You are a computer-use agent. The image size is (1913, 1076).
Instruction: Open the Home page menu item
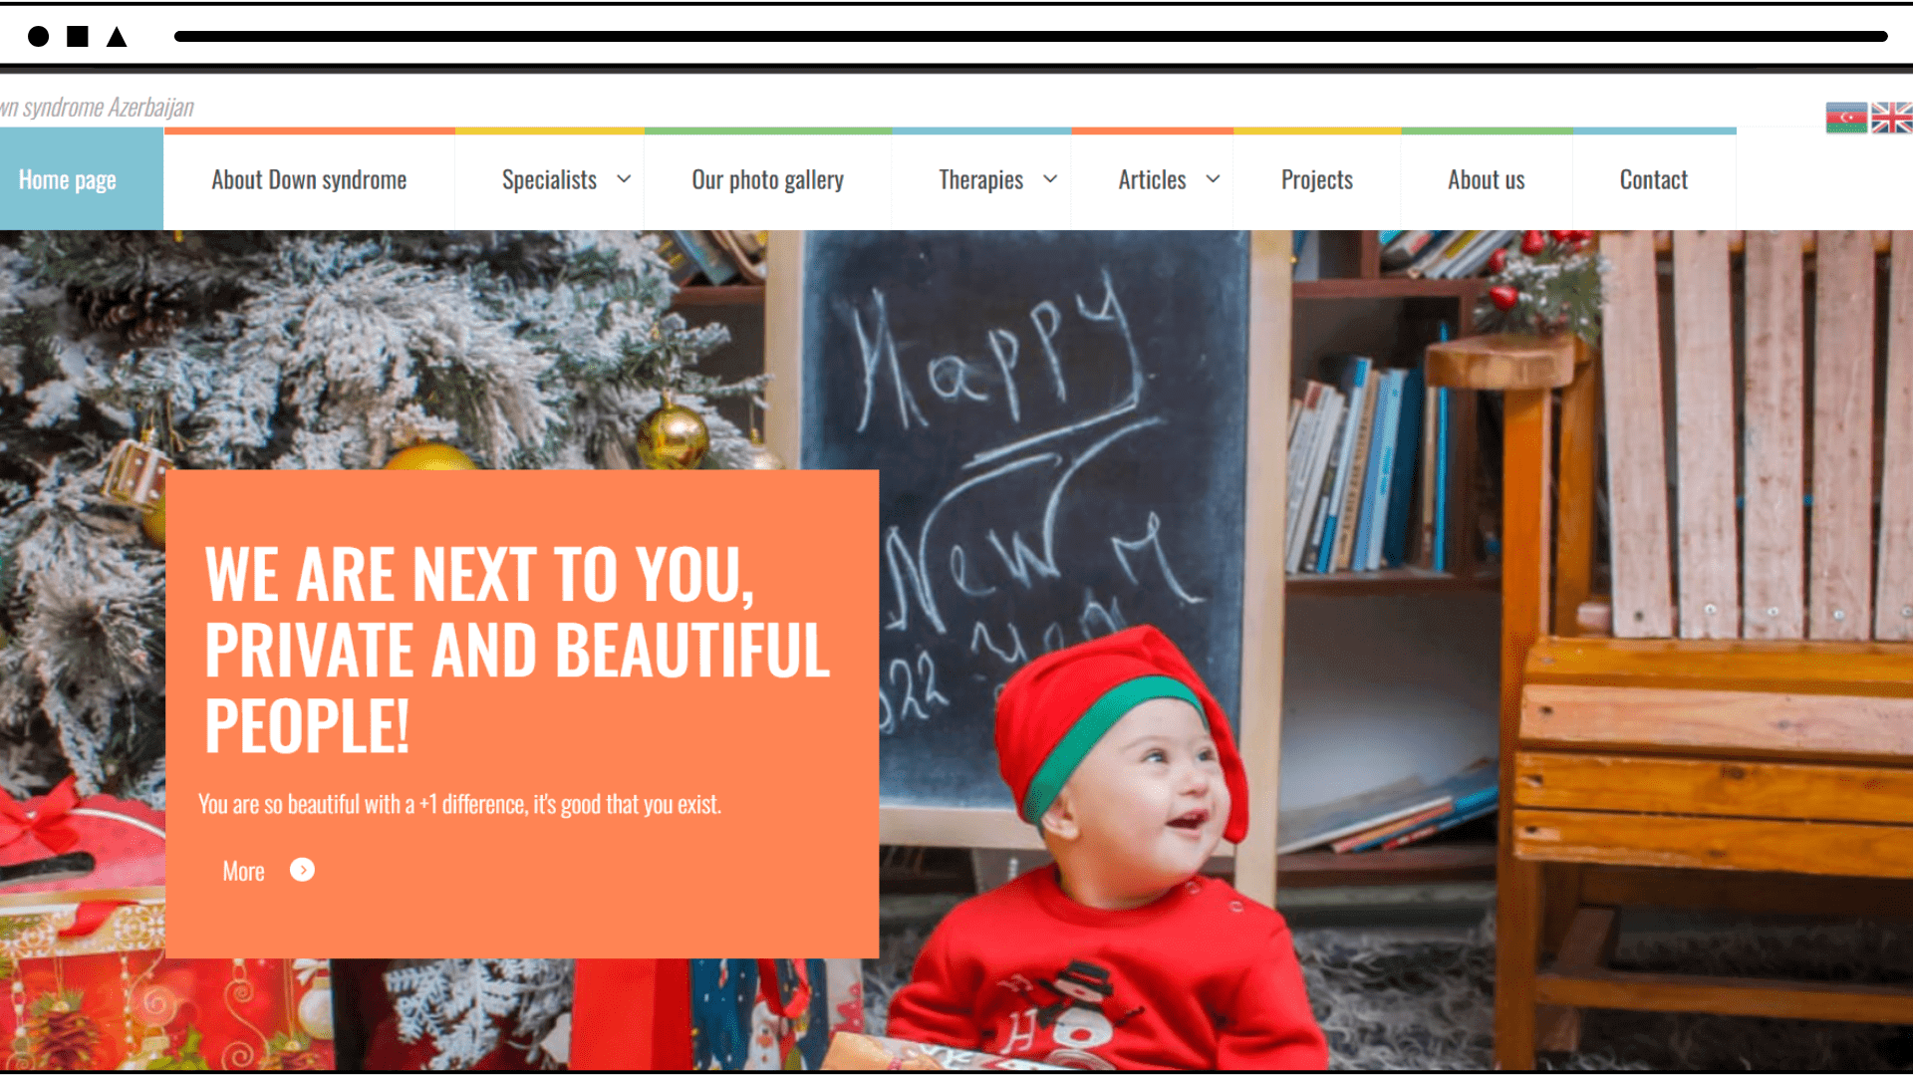coord(68,179)
